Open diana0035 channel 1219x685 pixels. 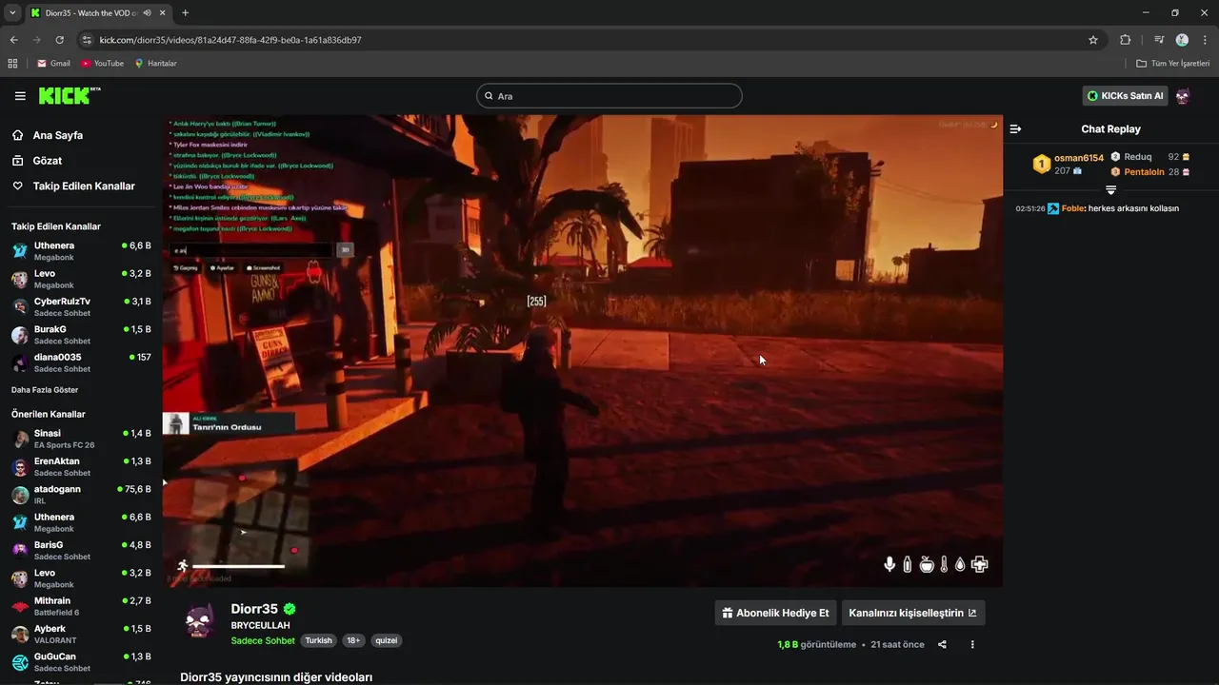(x=81, y=362)
